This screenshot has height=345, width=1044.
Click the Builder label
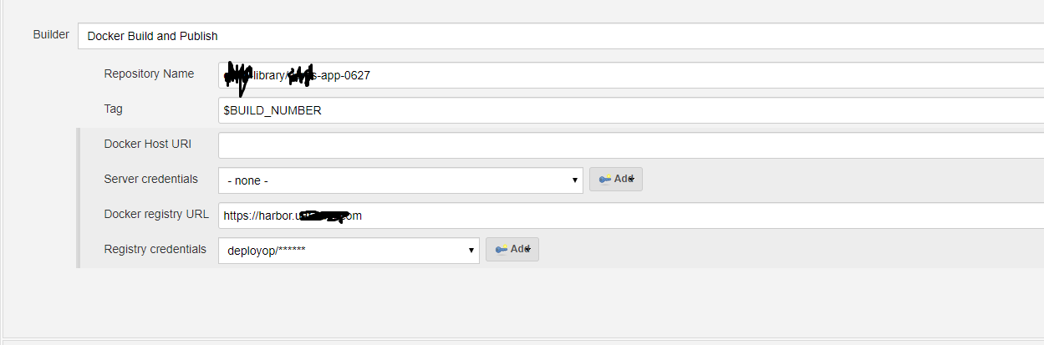51,34
